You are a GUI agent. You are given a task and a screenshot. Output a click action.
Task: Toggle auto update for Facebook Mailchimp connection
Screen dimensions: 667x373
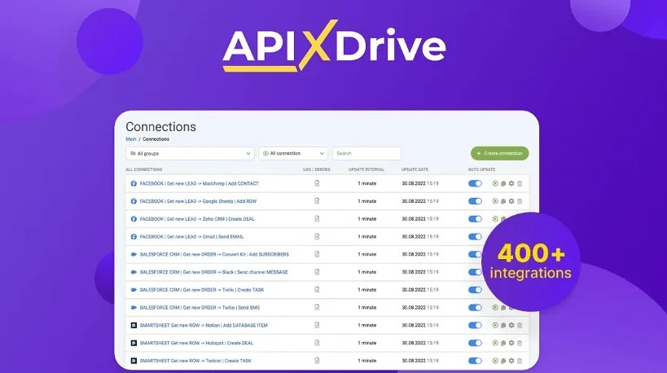475,183
